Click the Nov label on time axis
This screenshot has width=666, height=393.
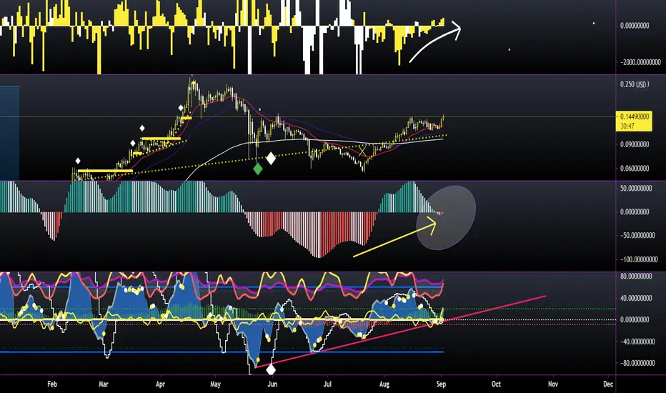tap(552, 384)
